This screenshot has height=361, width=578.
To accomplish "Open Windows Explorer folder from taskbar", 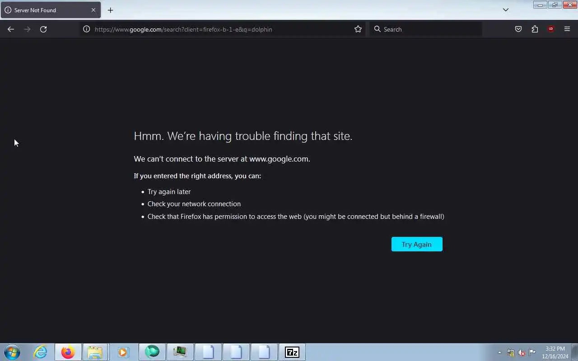I will pyautogui.click(x=95, y=352).
